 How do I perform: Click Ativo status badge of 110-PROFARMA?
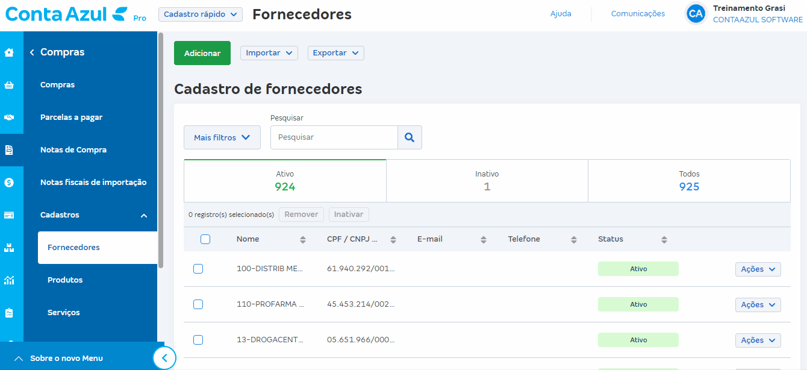[638, 304]
